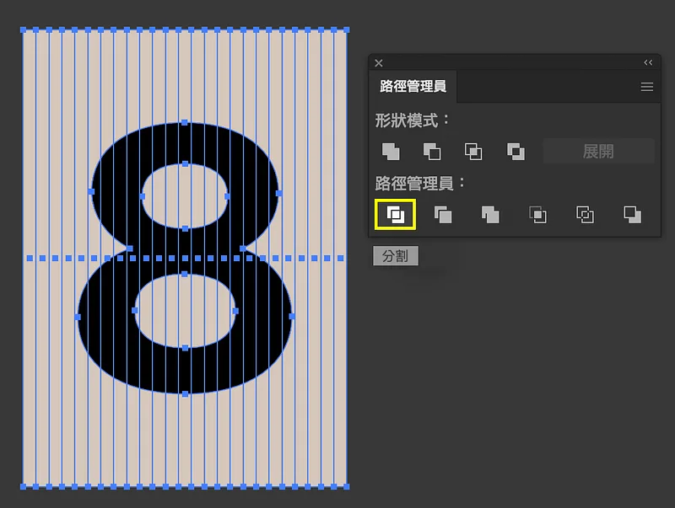Click the 展開 expand button
Screen dimensions: 675x508
598,152
